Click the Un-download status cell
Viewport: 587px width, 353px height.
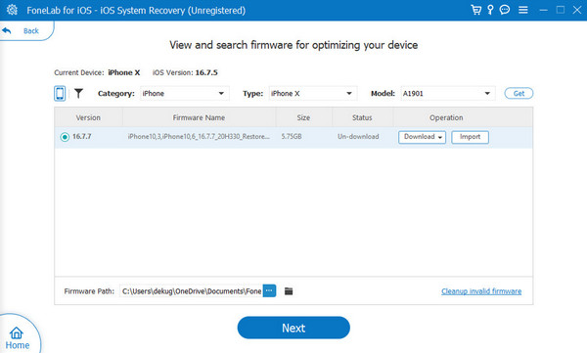coord(358,137)
